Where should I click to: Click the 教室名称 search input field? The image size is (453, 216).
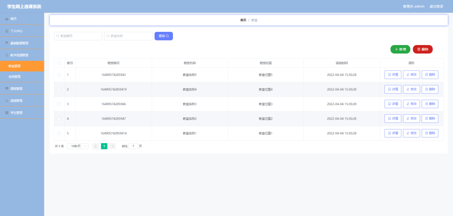(128, 36)
